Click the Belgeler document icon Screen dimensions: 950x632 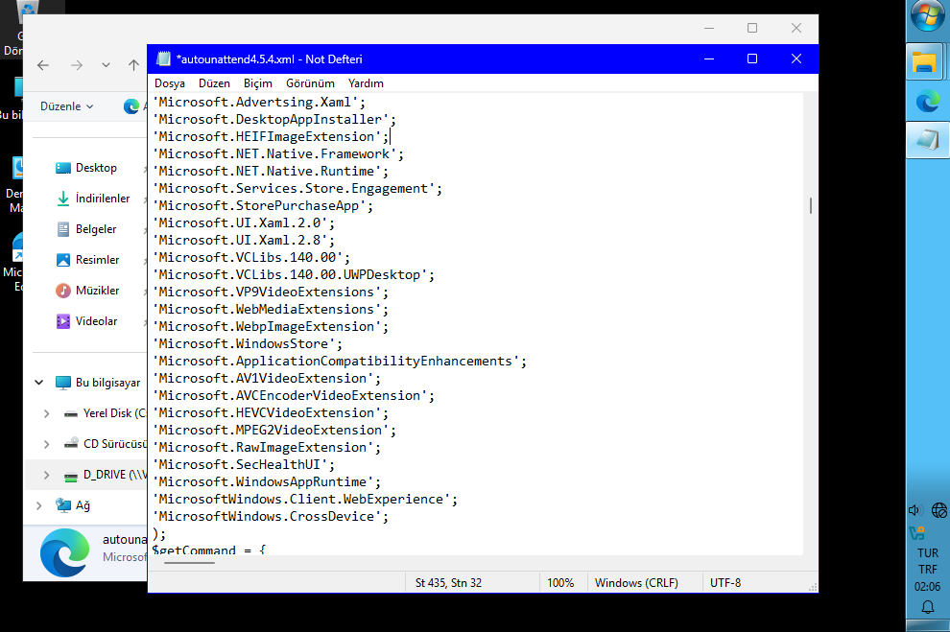pyautogui.click(x=63, y=229)
